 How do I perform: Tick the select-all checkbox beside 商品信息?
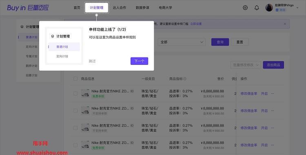click(75, 79)
